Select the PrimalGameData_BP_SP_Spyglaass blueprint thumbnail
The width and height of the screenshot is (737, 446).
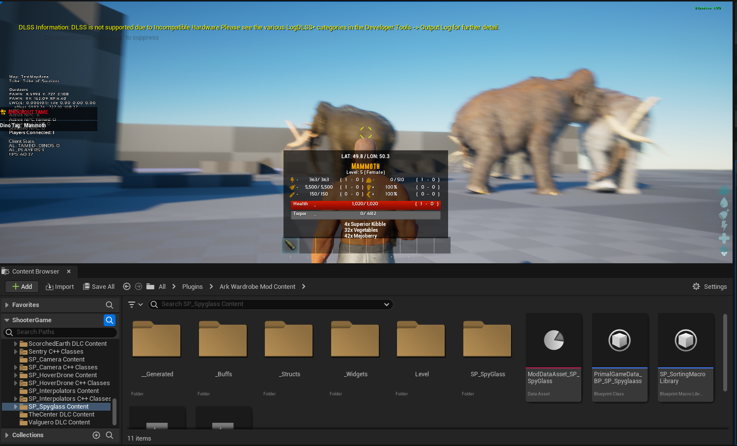click(619, 340)
